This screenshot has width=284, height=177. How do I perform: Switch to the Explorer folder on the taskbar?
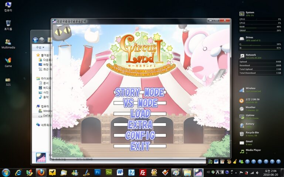coord(187,173)
